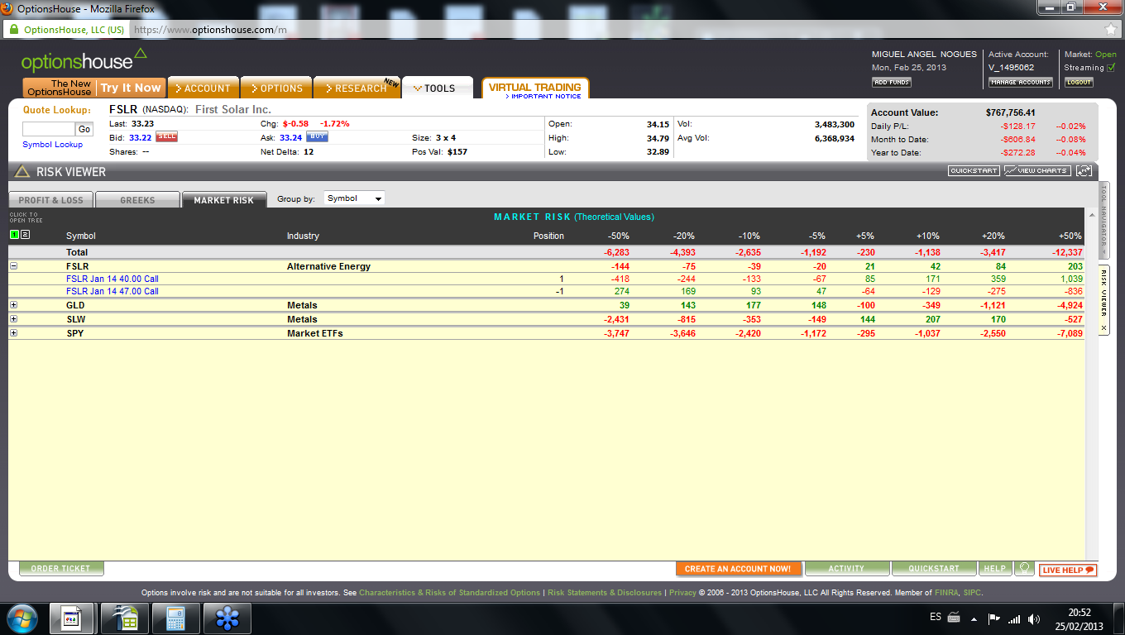Expand the SPY row
Image resolution: width=1125 pixels, height=635 pixels.
(x=14, y=333)
